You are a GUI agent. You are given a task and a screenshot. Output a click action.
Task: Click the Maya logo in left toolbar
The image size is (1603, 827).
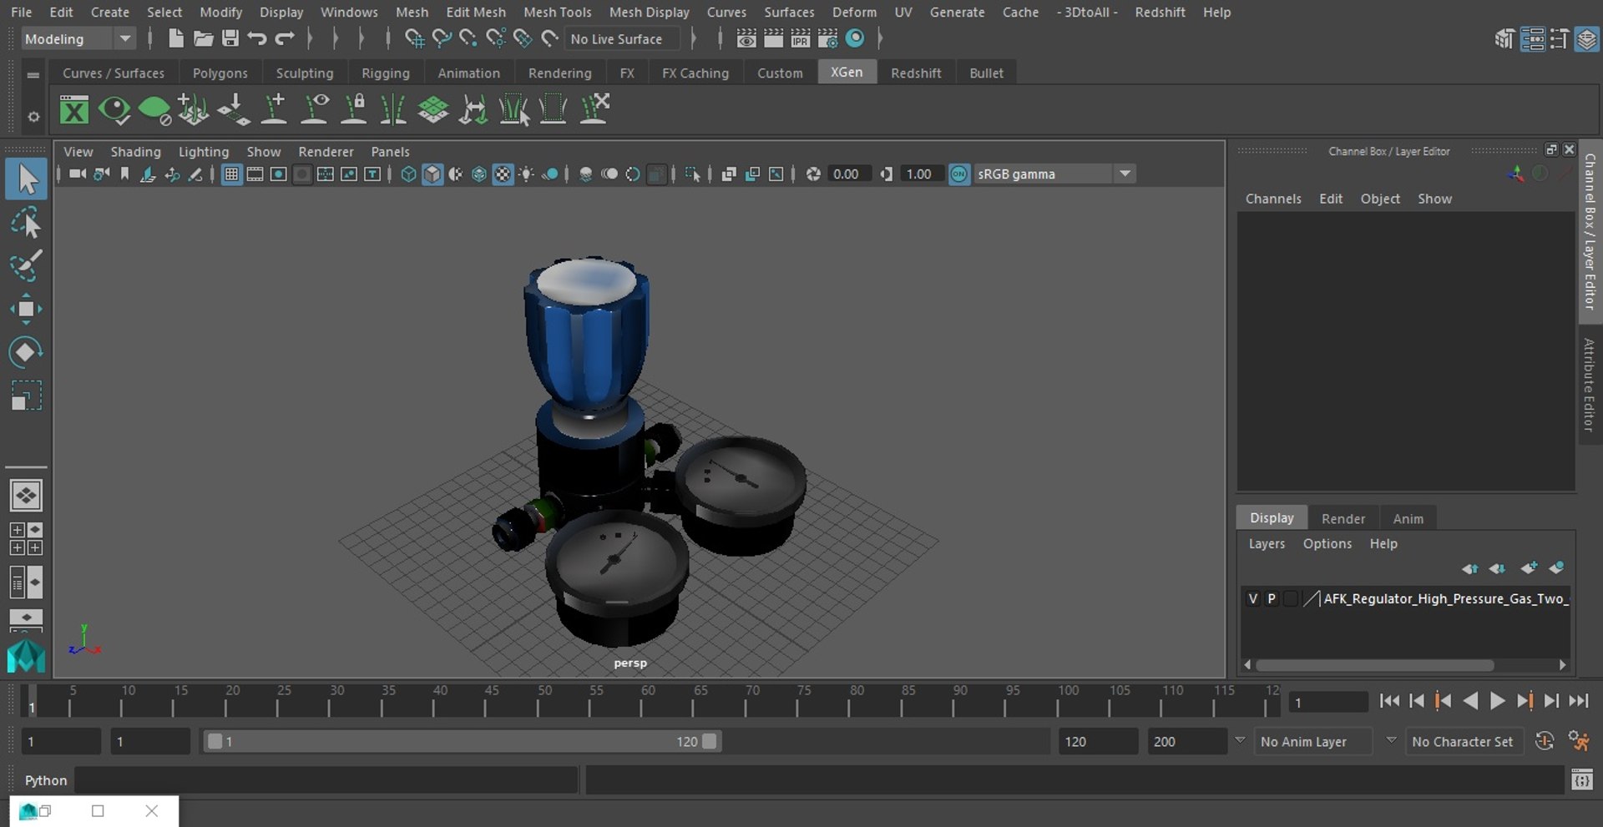(26, 657)
